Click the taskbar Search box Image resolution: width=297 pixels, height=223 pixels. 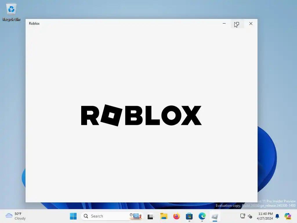(112, 216)
